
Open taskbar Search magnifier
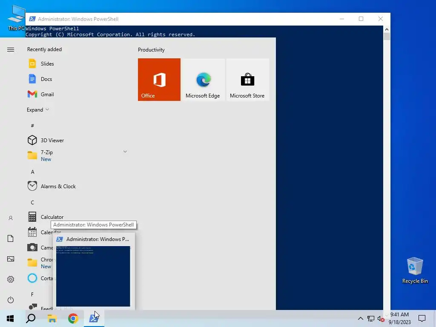point(31,318)
